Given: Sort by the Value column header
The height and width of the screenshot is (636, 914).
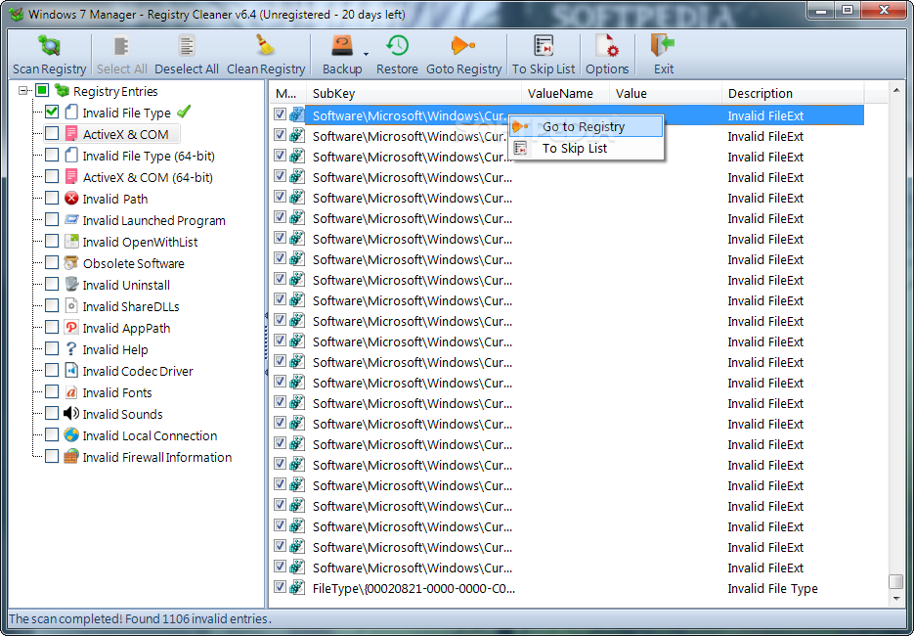Looking at the screenshot, I should point(665,93).
